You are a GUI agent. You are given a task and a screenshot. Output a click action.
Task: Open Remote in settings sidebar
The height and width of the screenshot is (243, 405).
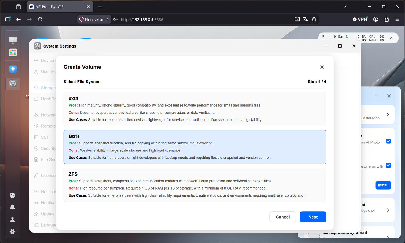[45, 126]
